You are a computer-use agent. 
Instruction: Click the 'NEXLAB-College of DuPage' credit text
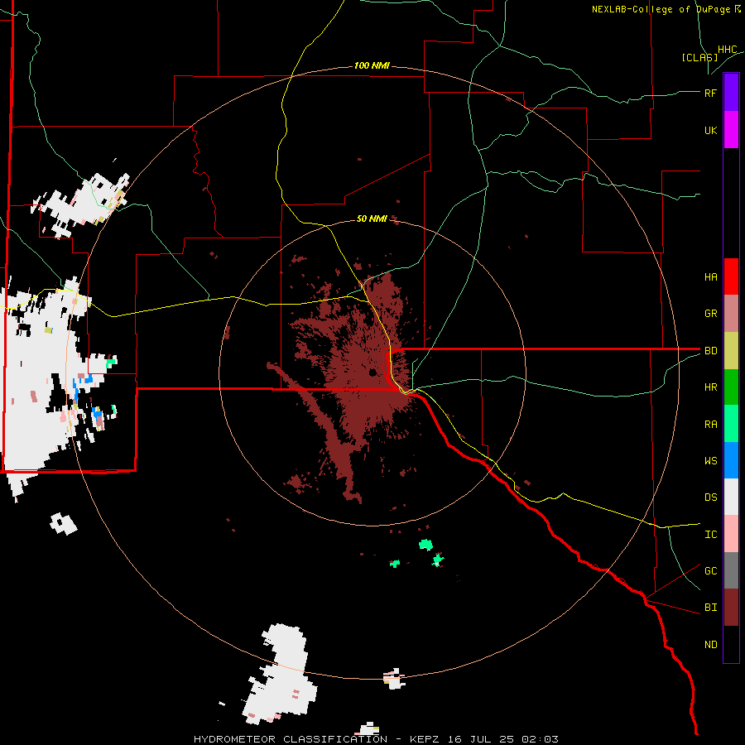pyautogui.click(x=662, y=9)
